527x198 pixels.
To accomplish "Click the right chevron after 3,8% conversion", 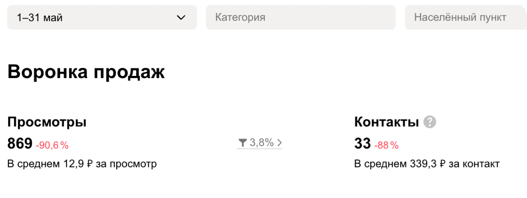I will tap(280, 143).
